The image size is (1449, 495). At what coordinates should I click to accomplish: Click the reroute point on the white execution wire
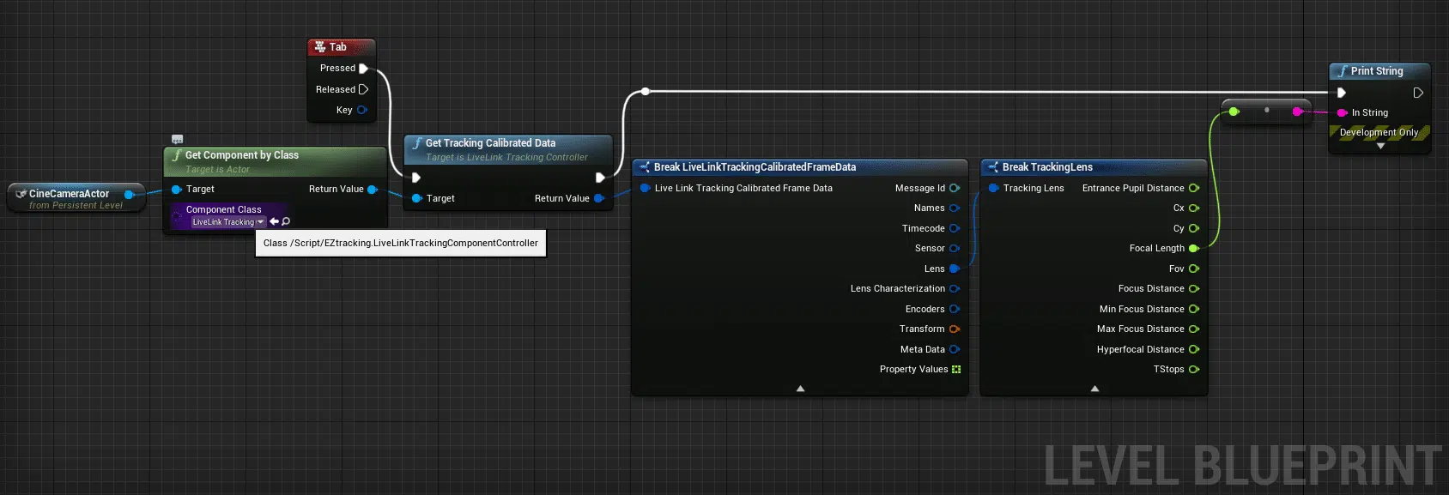pyautogui.click(x=646, y=92)
